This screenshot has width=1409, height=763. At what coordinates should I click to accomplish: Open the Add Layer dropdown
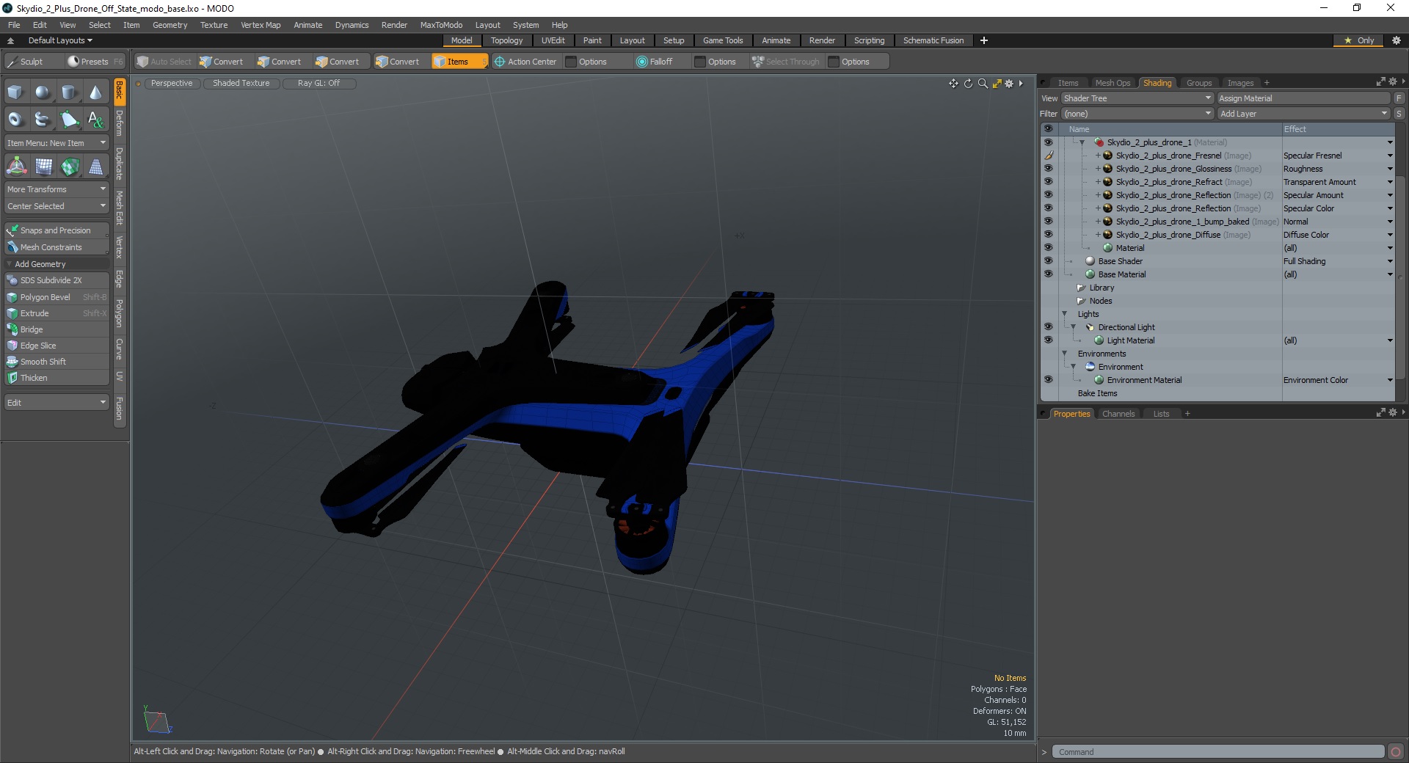1303,114
